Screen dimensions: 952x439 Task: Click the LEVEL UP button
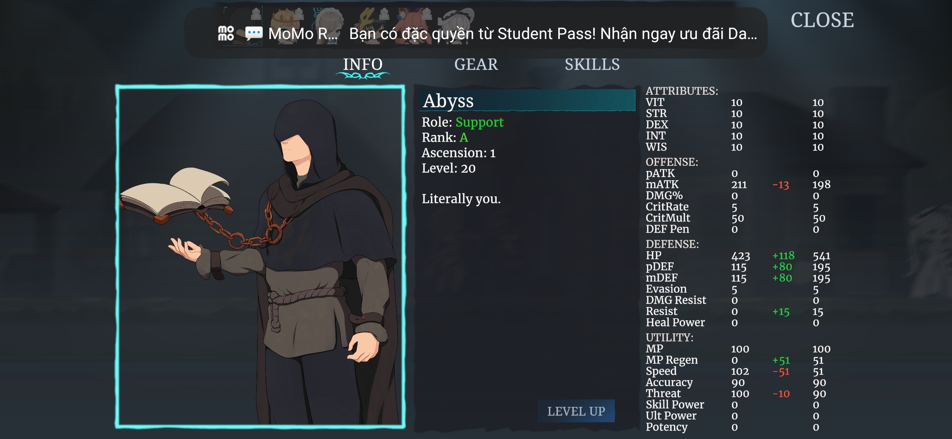click(576, 411)
